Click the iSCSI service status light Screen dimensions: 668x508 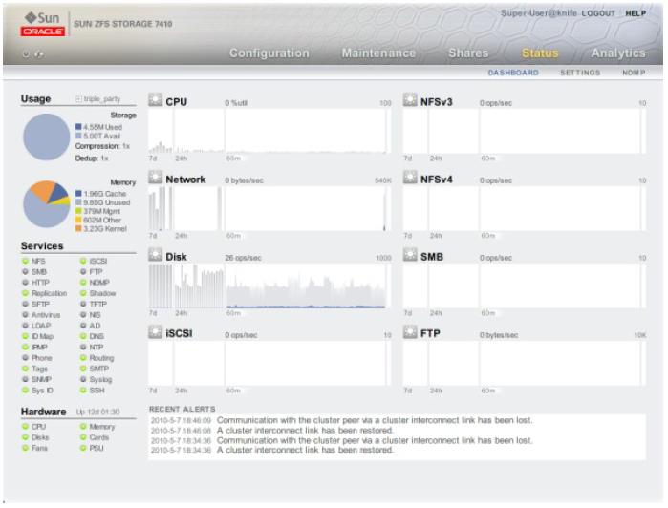(x=83, y=261)
